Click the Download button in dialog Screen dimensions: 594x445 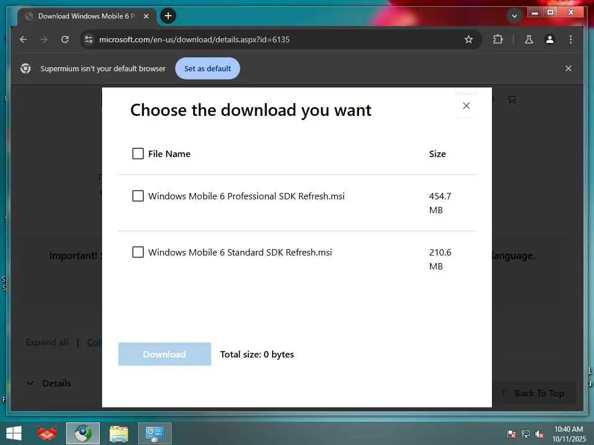point(164,354)
